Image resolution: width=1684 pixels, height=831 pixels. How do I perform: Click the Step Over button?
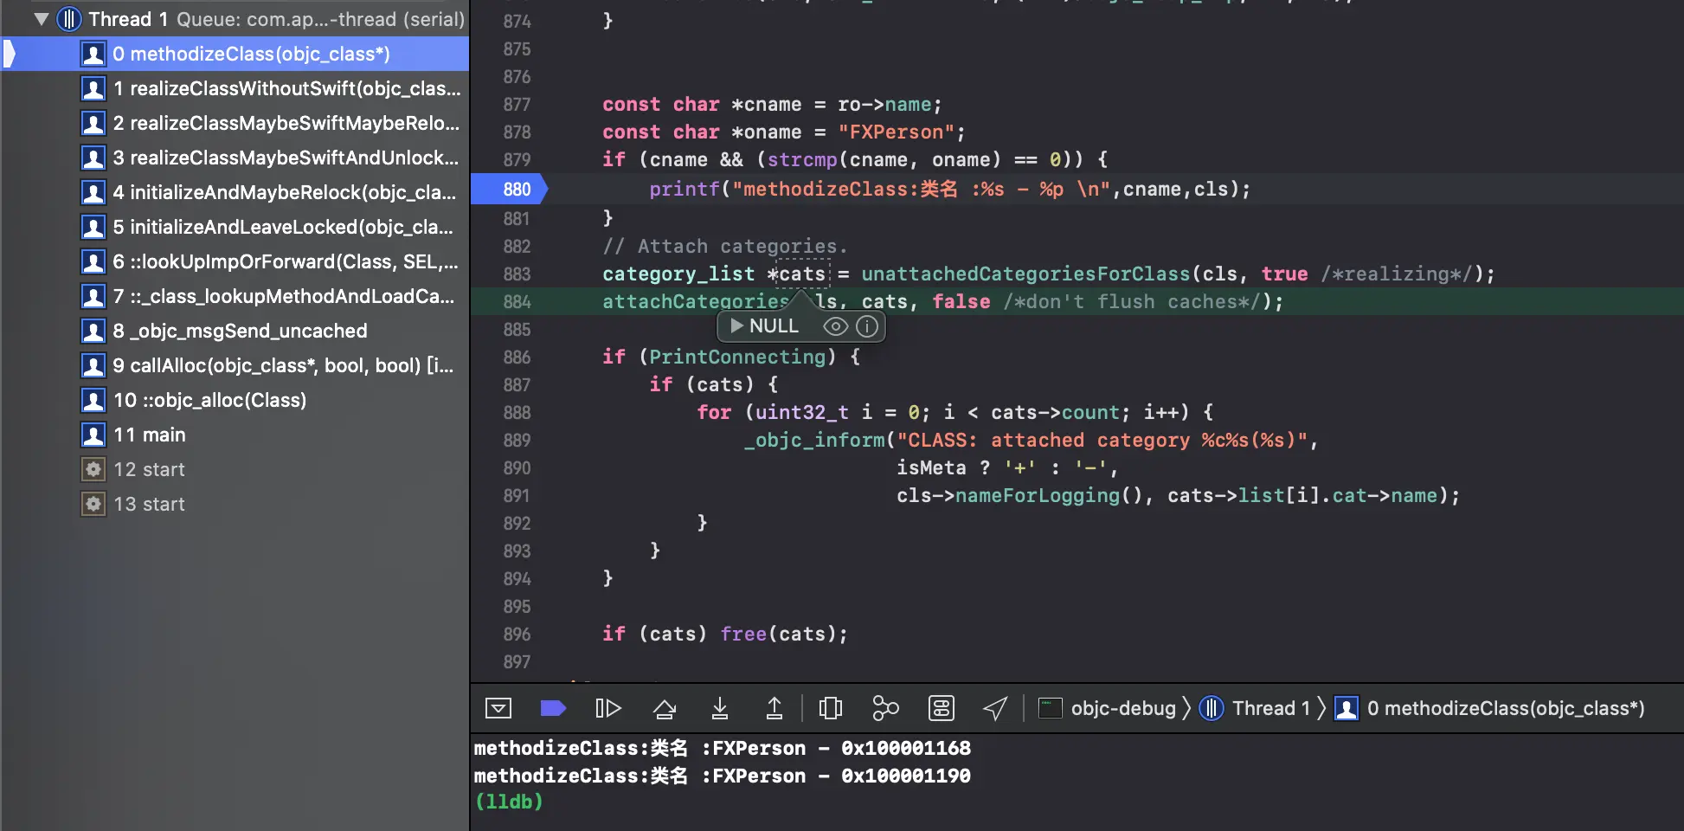pyautogui.click(x=665, y=709)
